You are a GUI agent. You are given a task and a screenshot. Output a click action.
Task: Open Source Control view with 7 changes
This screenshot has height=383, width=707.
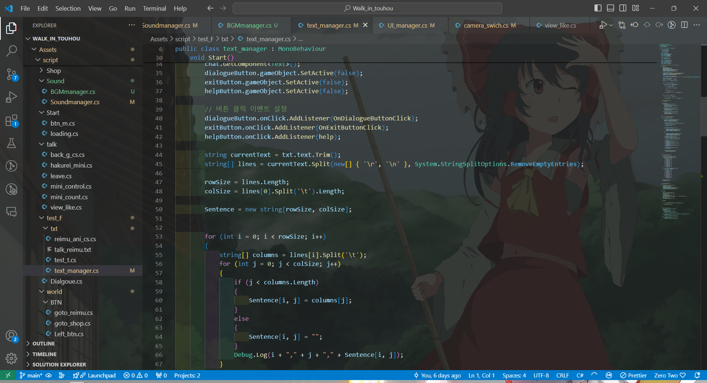tap(11, 74)
